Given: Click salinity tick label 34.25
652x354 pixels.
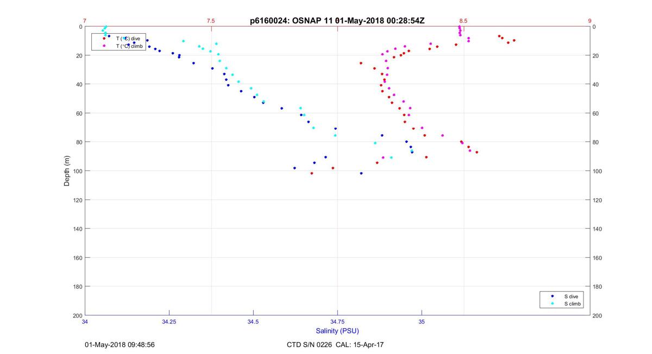Looking at the screenshot, I should pyautogui.click(x=169, y=322).
